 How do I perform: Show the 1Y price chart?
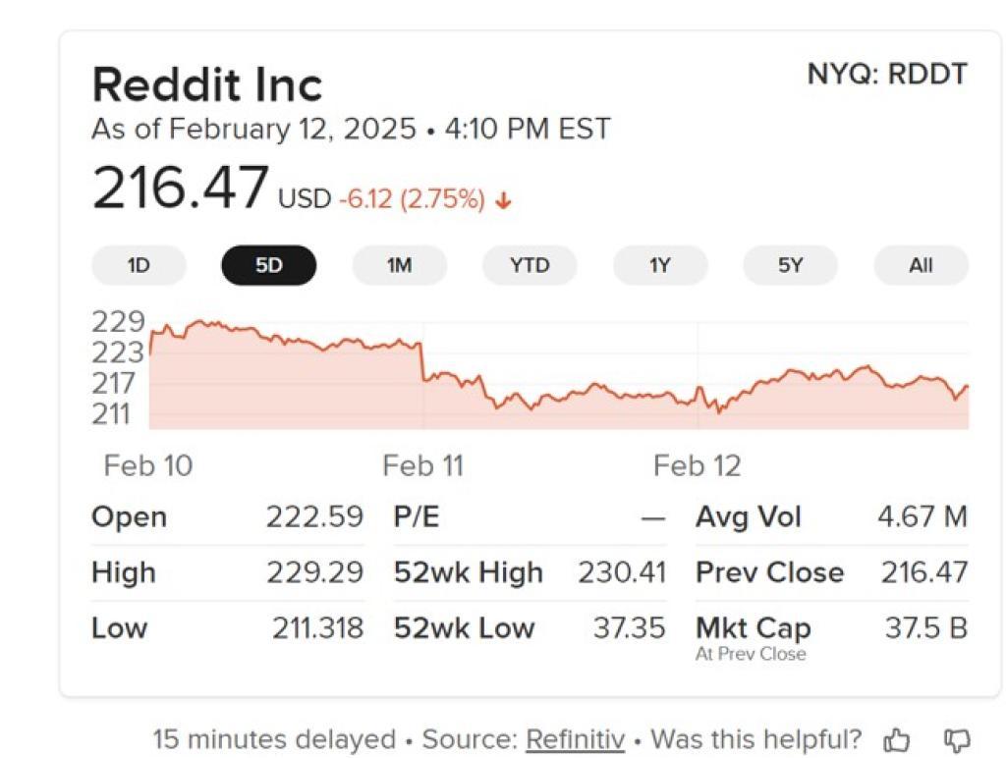click(x=660, y=265)
